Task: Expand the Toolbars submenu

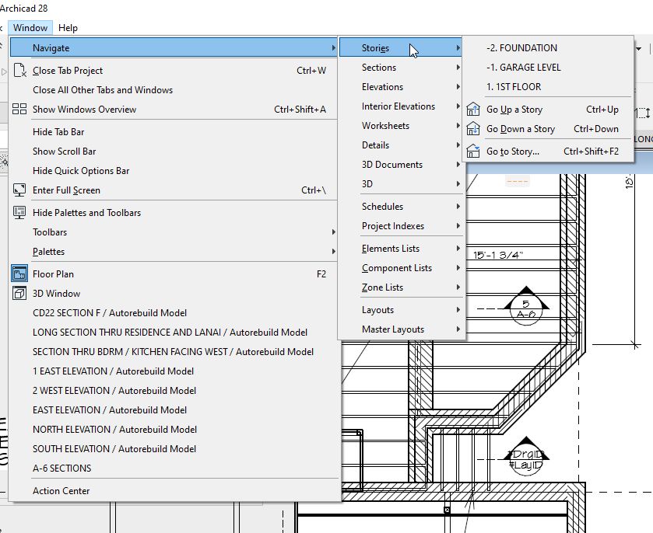Action: point(174,232)
